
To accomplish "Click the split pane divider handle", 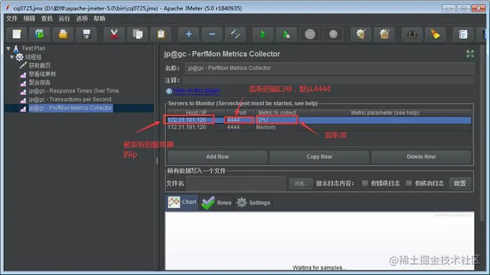I will pos(157,161).
